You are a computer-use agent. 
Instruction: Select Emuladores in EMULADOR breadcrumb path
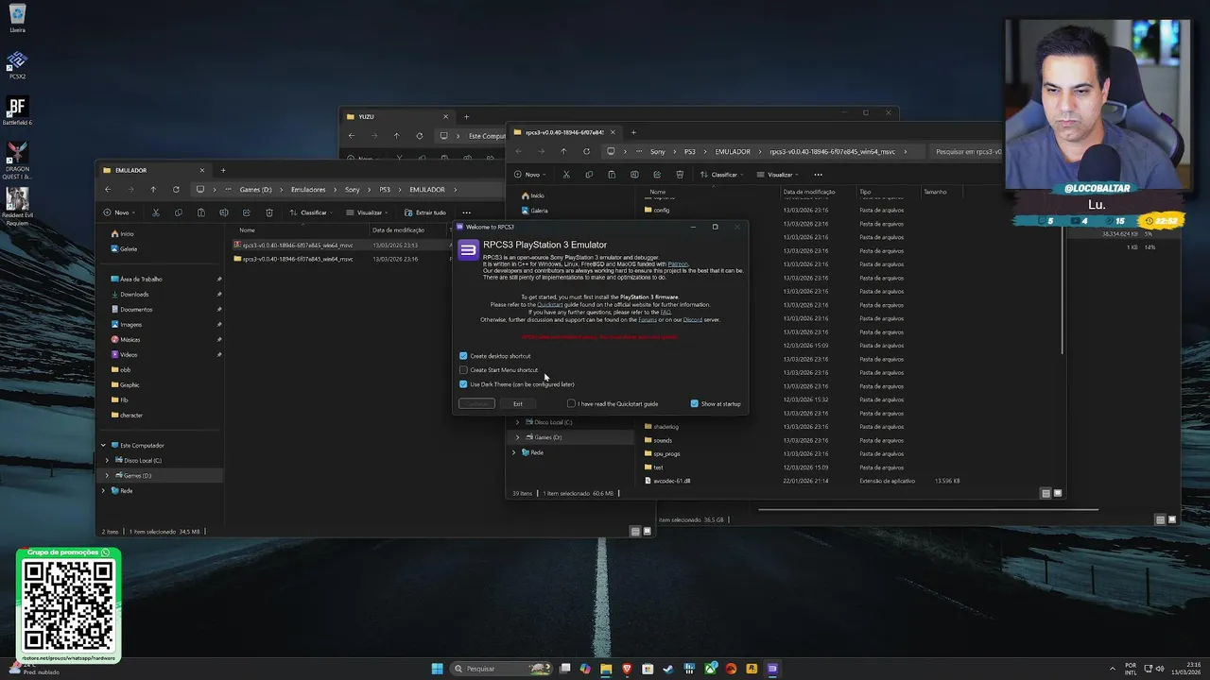pyautogui.click(x=308, y=190)
